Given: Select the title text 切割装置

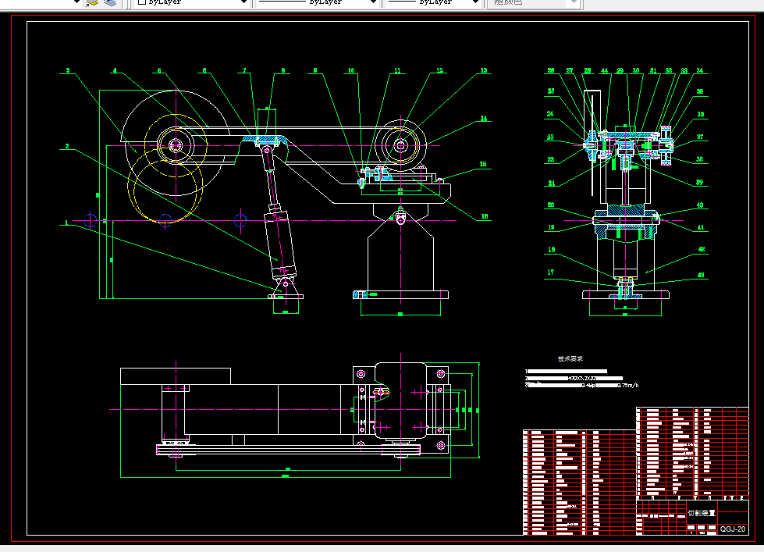Looking at the screenshot, I should coord(701,513).
